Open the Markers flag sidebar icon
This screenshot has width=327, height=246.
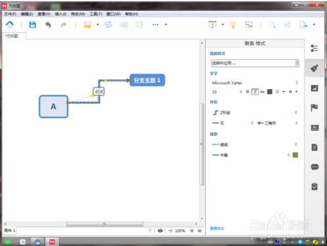pos(315,107)
